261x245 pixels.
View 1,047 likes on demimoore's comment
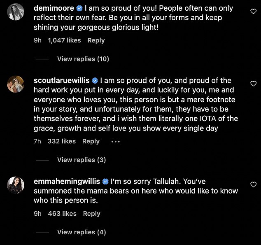pos(64,40)
